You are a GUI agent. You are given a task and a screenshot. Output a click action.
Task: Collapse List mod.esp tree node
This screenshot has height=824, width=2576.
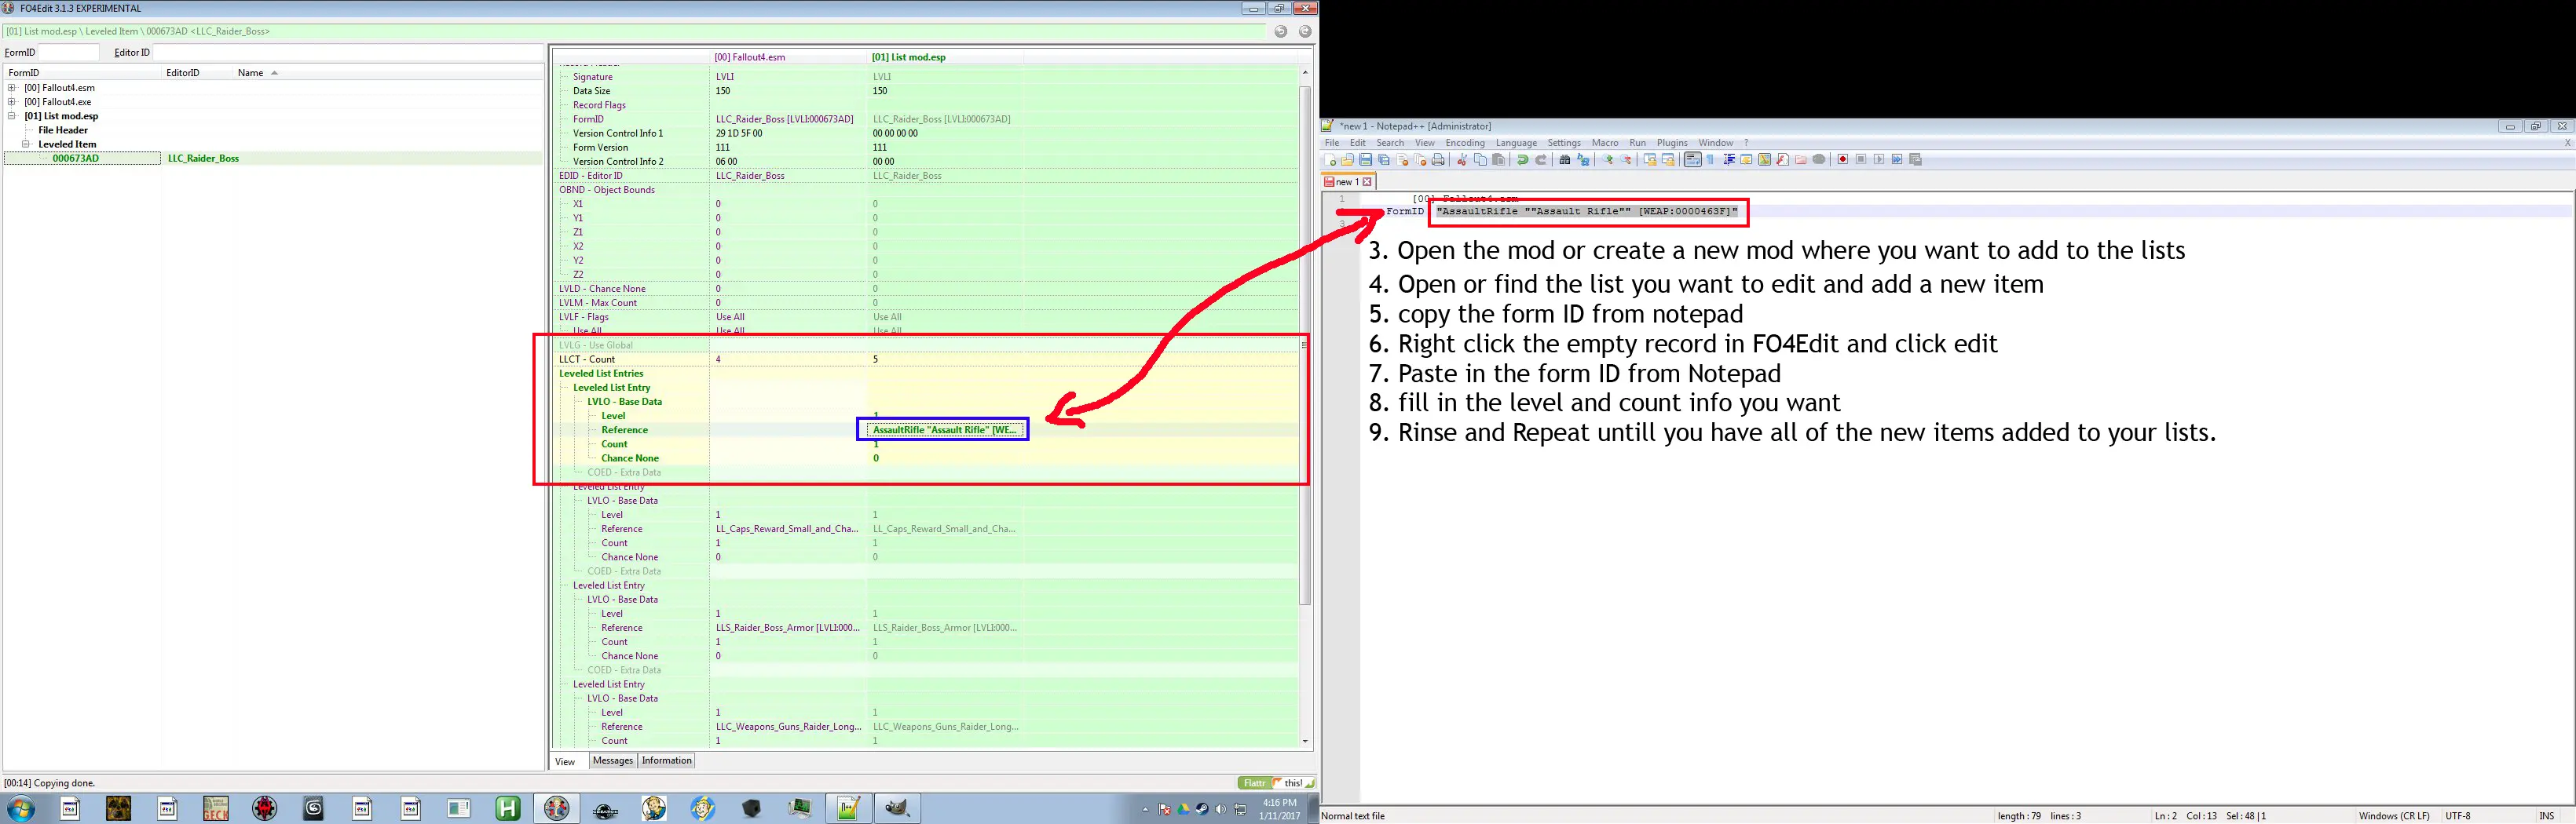coord(12,116)
